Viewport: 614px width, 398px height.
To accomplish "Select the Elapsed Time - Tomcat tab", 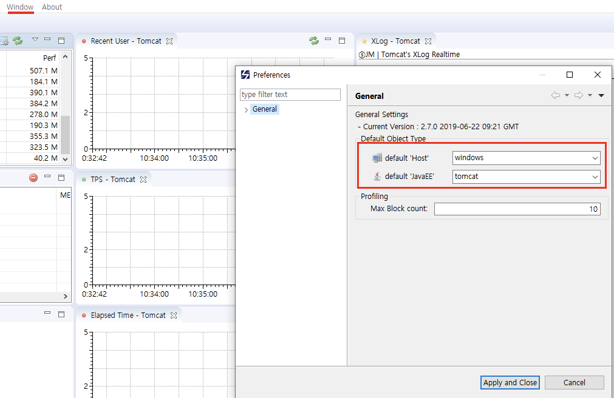I will 128,315.
